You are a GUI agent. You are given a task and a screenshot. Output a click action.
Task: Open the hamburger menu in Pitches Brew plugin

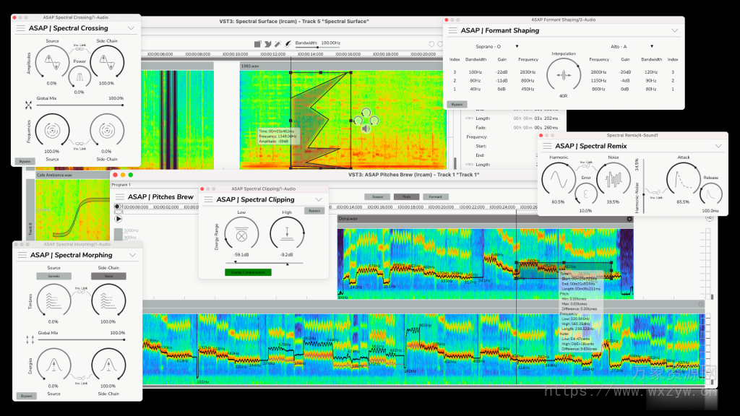click(119, 196)
